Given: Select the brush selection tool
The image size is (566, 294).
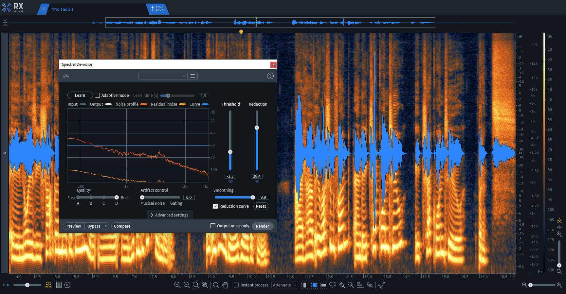Looking at the screenshot, I should pos(342,285).
